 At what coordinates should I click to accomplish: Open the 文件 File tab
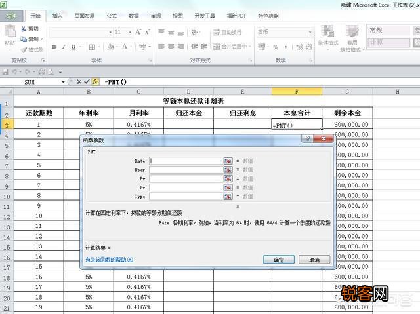click(x=11, y=16)
